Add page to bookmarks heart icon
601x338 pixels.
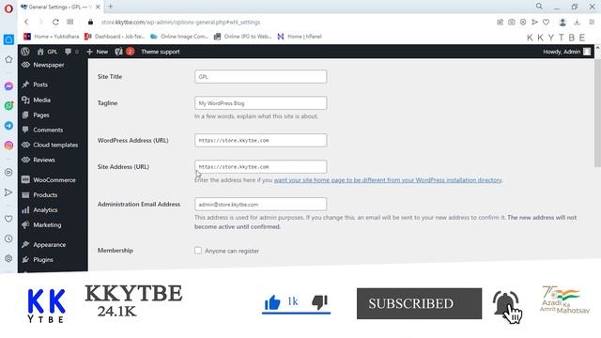[546, 23]
